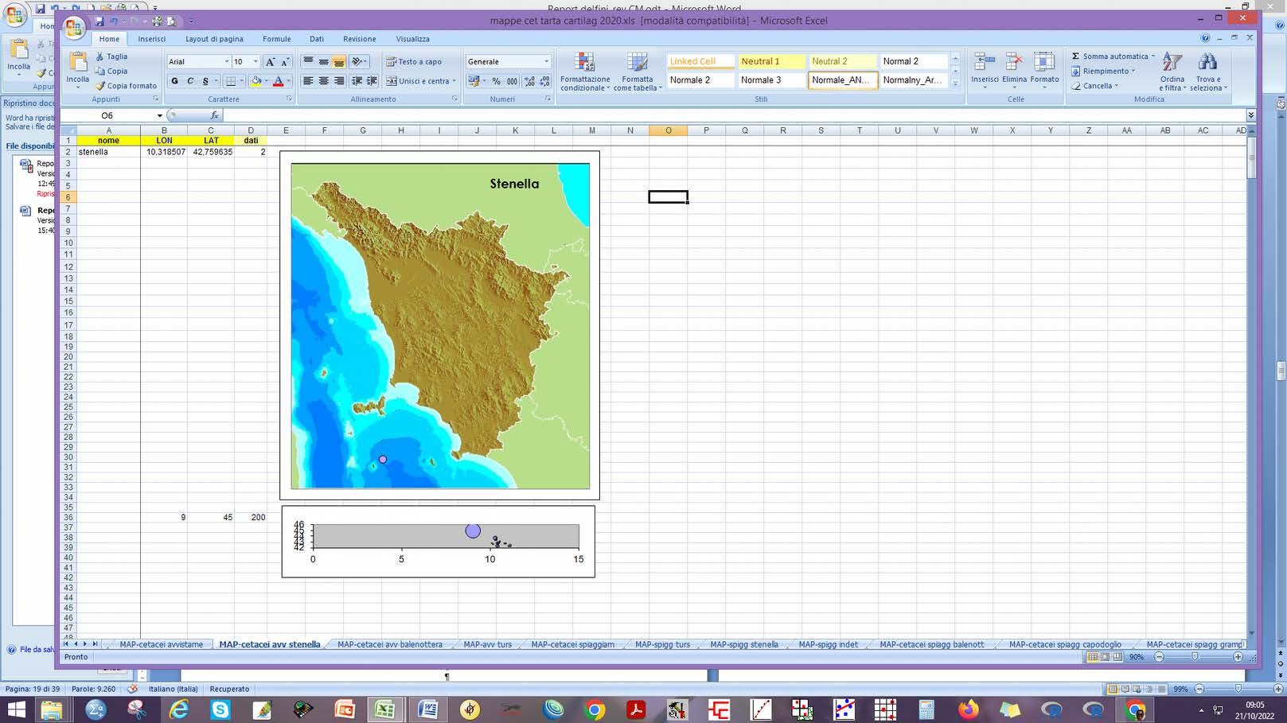Apply the Neutral 1 cell style
Screen dimensions: 1287x723
pyautogui.click(x=771, y=61)
